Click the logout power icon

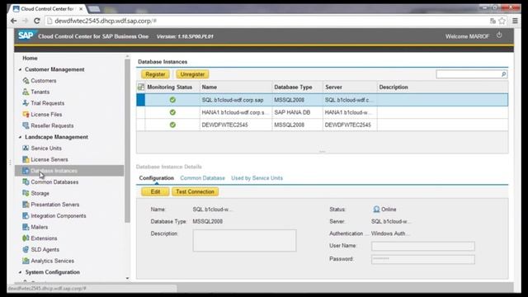(x=499, y=35)
